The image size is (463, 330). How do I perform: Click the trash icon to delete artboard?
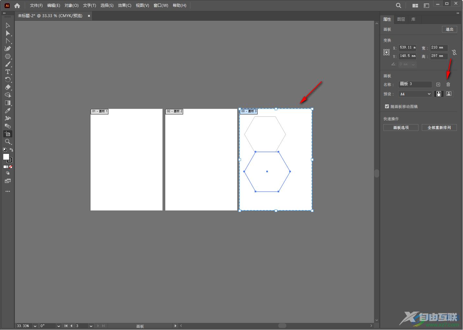(x=448, y=84)
